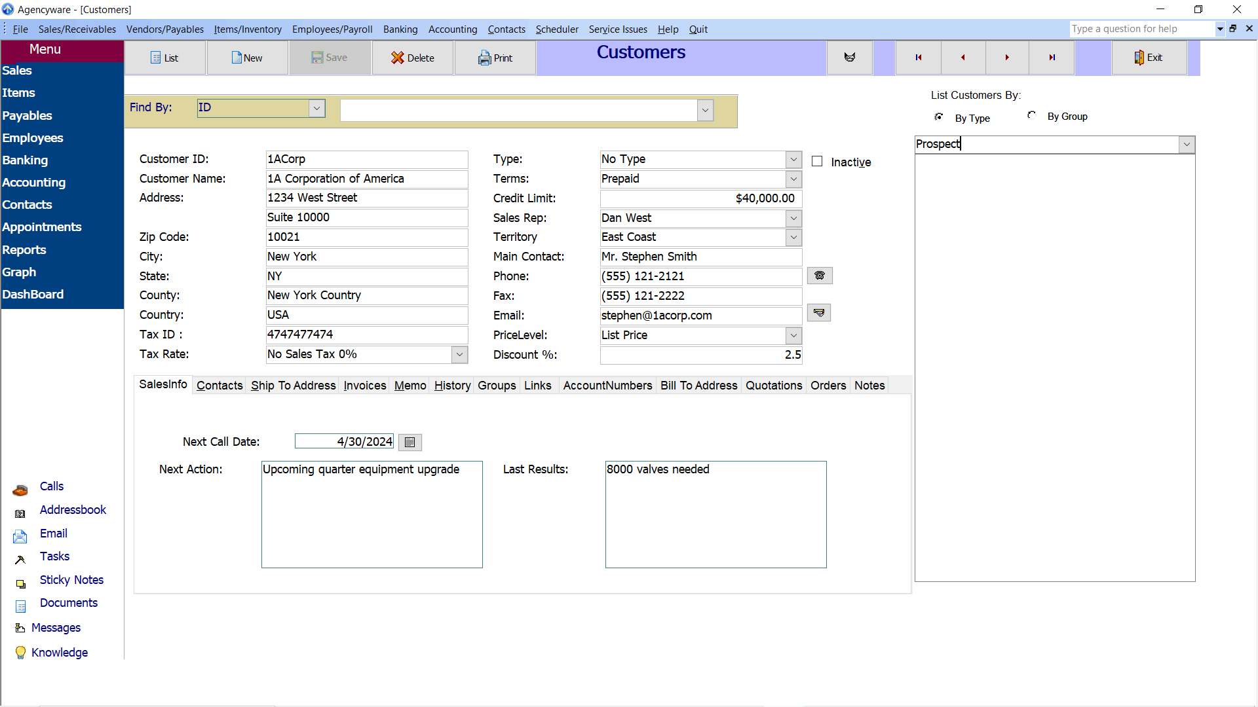Open the Items/Inventory menu

tap(248, 29)
